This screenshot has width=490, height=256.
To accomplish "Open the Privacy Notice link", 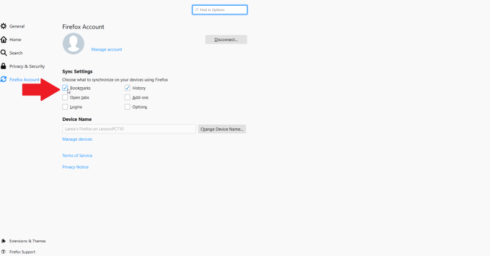I will point(75,167).
